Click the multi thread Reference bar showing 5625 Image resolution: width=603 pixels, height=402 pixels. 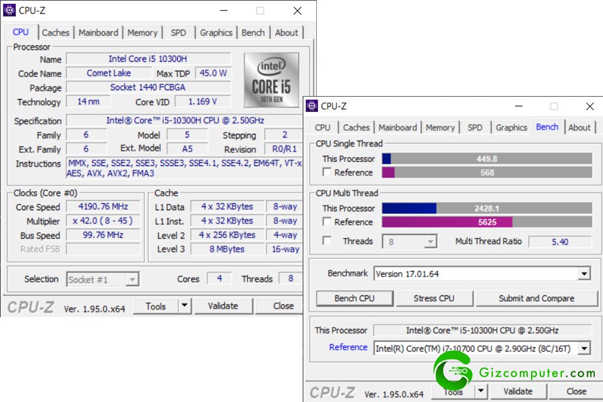[487, 222]
